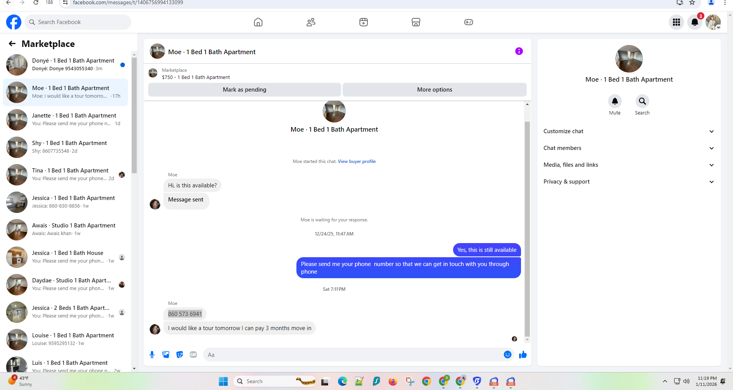Open the account profile picture menu
Screen dimensions: 733x390
[713, 22]
